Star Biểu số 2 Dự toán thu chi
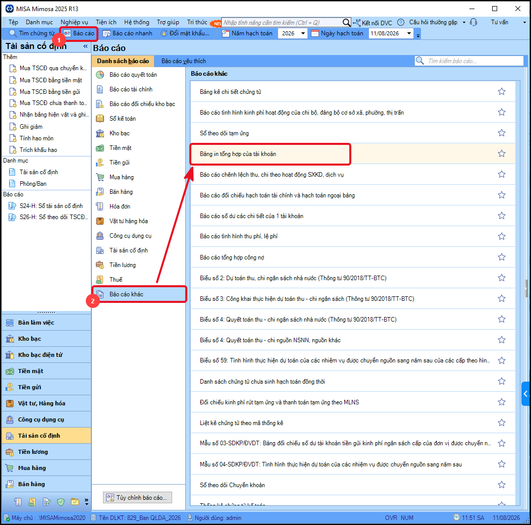 coord(502,278)
